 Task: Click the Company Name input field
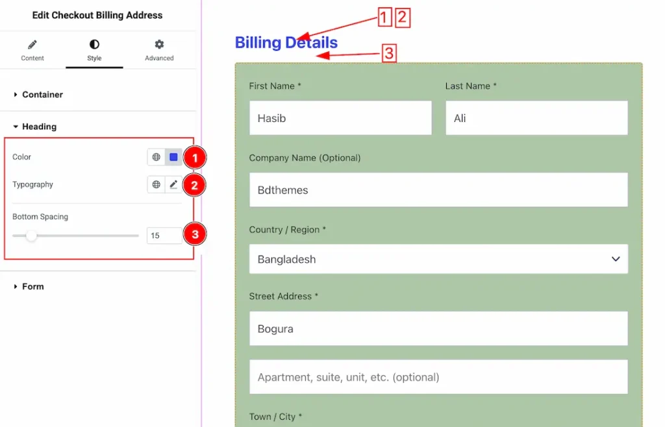click(x=438, y=189)
